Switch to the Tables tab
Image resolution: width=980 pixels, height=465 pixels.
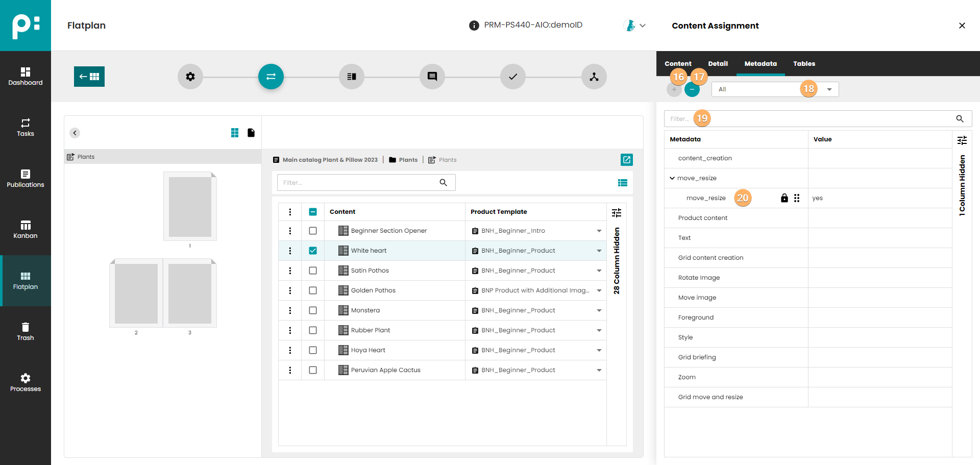(804, 64)
